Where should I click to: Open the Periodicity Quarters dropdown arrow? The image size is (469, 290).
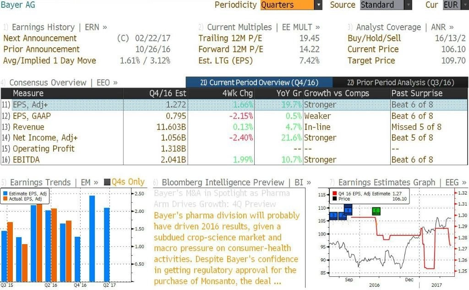pos(318,5)
